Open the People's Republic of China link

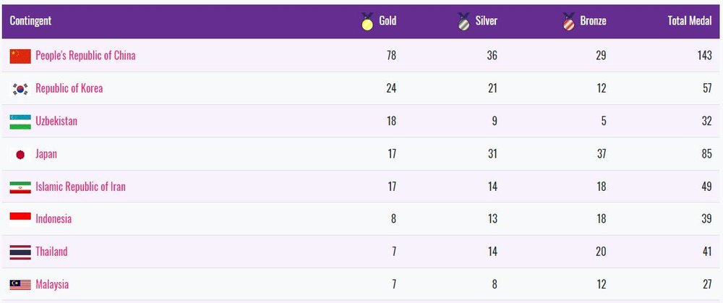click(x=85, y=56)
